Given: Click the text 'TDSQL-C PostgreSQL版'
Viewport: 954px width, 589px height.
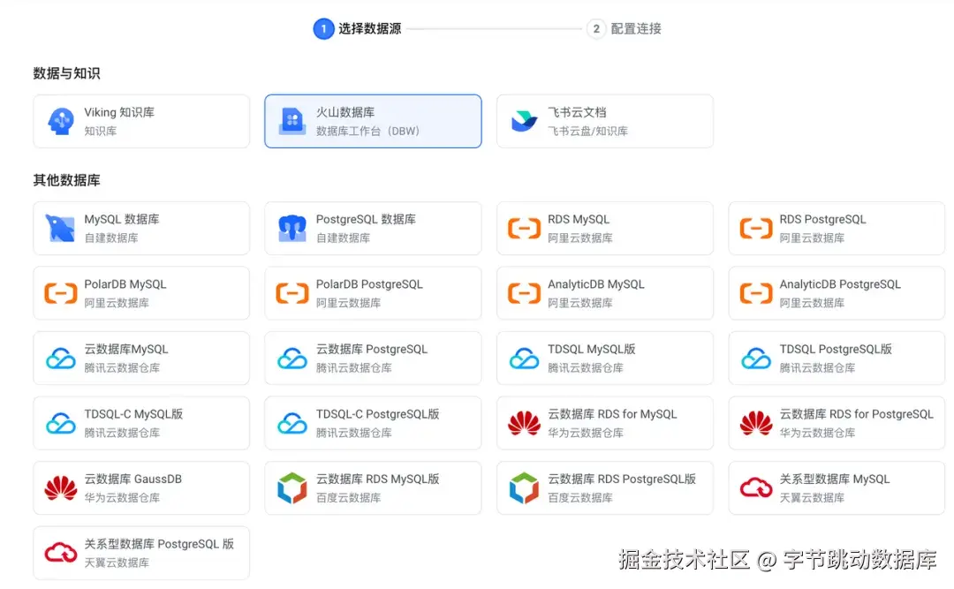Looking at the screenshot, I should point(378,414).
